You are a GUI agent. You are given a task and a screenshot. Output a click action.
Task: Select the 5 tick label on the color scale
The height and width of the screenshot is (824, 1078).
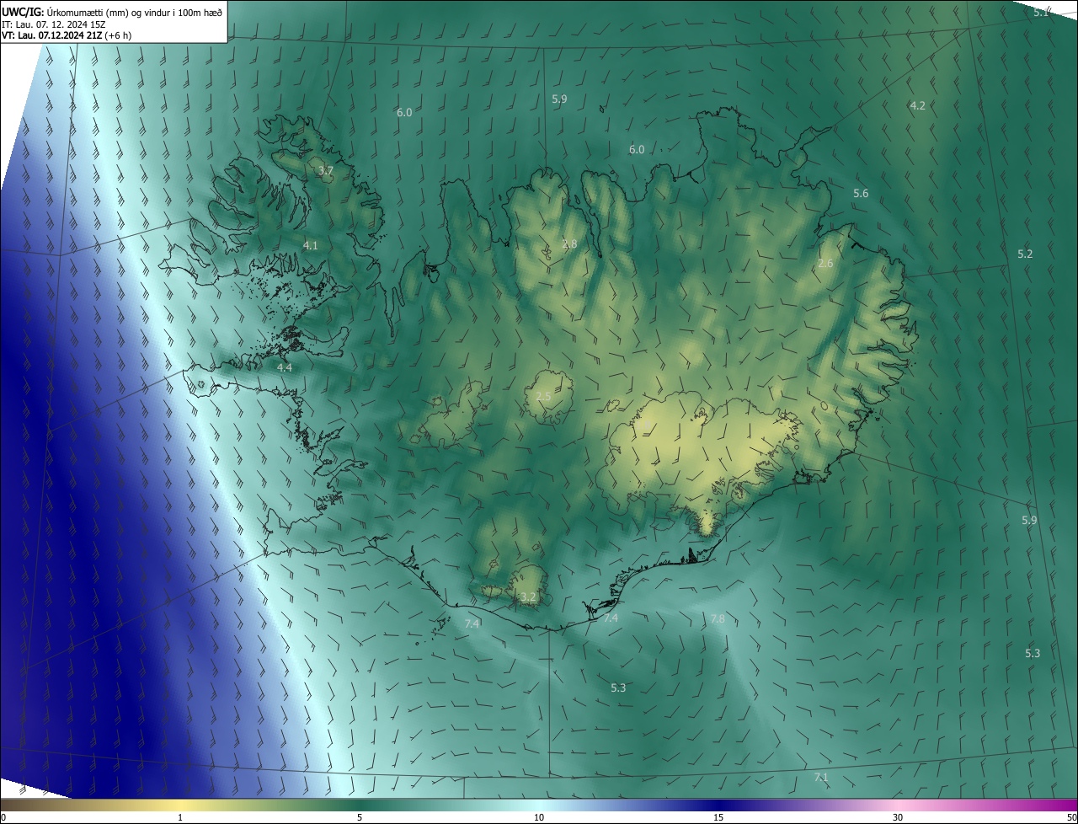(x=360, y=818)
